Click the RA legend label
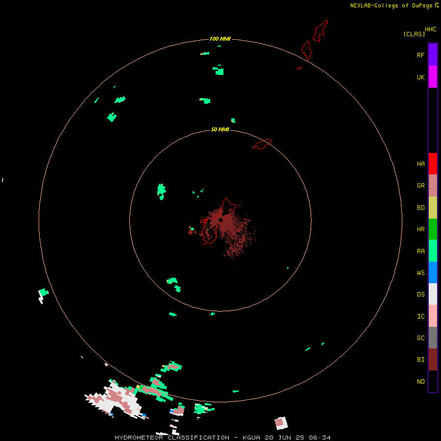The height and width of the screenshot is (441, 441). coord(420,251)
